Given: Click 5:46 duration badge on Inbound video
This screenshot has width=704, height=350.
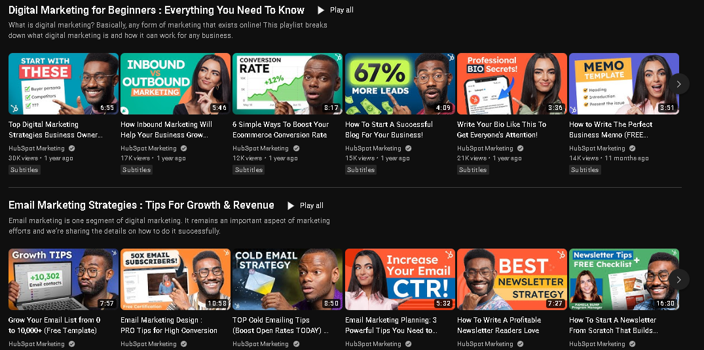Looking at the screenshot, I should click(x=219, y=108).
